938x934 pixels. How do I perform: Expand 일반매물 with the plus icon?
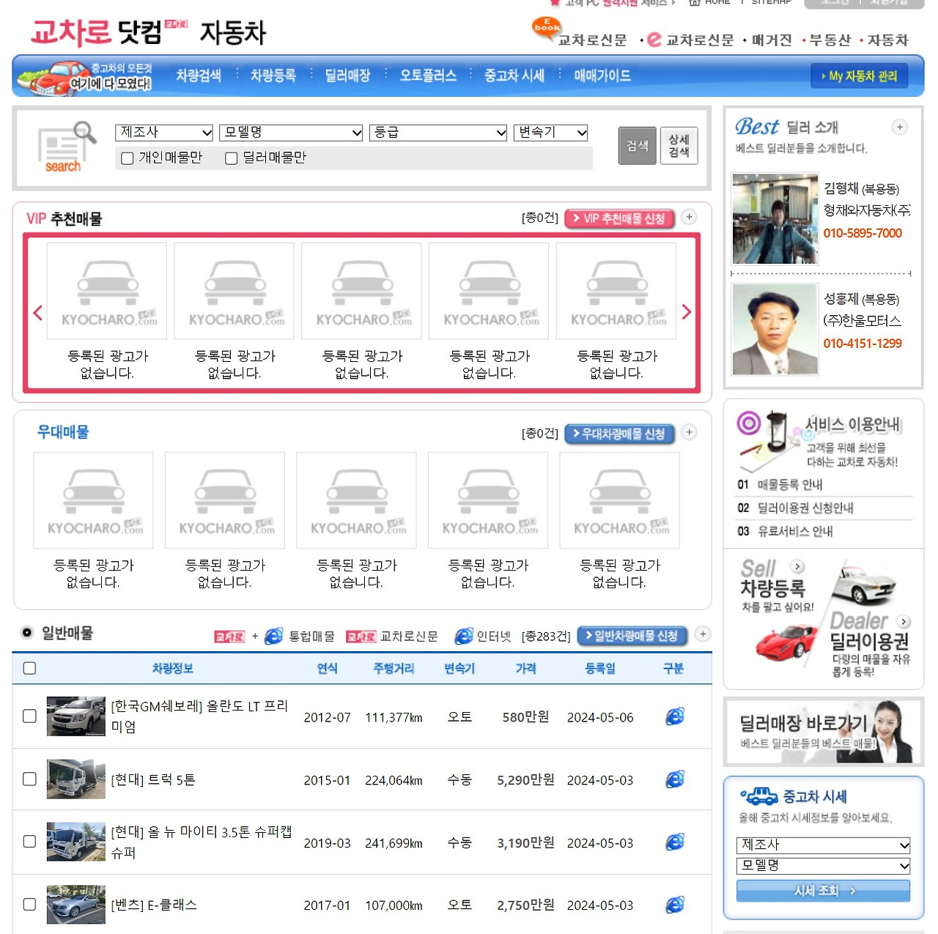(x=703, y=634)
